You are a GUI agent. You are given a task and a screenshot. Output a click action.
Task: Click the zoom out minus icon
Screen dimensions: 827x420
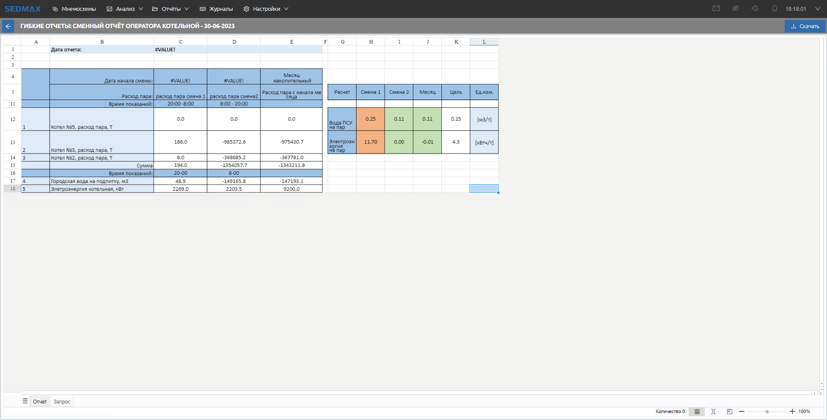click(742, 411)
